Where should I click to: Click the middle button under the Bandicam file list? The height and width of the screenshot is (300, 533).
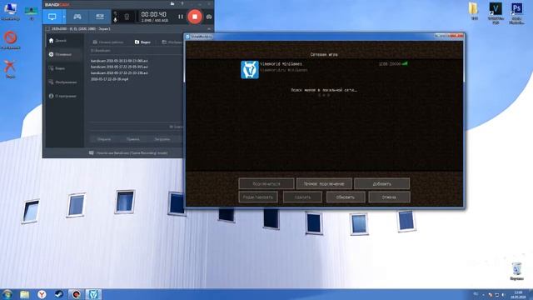[133, 139]
